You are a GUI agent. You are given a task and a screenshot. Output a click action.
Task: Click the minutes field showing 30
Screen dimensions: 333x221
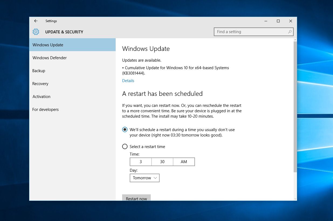pos(162,162)
